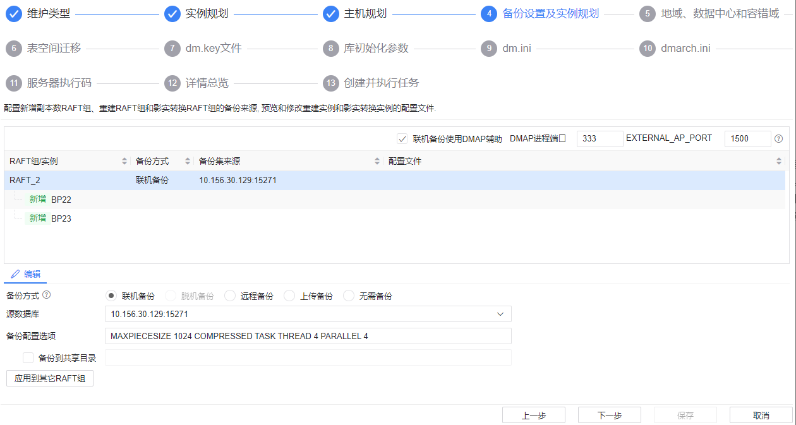Click step 12 circle for 详情总览
Viewport: 796px width, 425px height.
click(x=172, y=83)
